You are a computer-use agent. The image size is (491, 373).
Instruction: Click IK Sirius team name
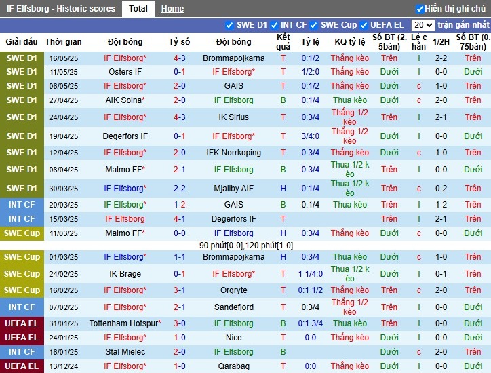coord(233,117)
